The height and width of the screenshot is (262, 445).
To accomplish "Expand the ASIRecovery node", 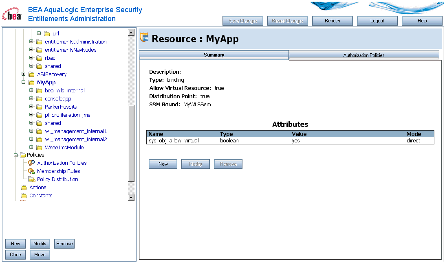I will 24,74.
